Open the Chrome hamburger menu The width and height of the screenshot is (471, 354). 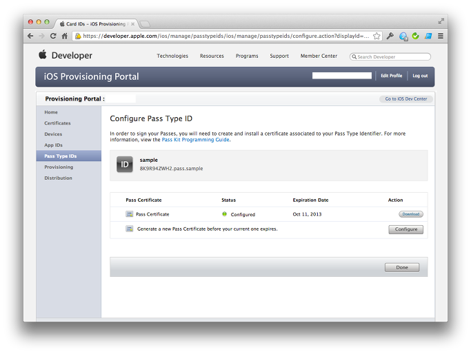[x=441, y=36]
